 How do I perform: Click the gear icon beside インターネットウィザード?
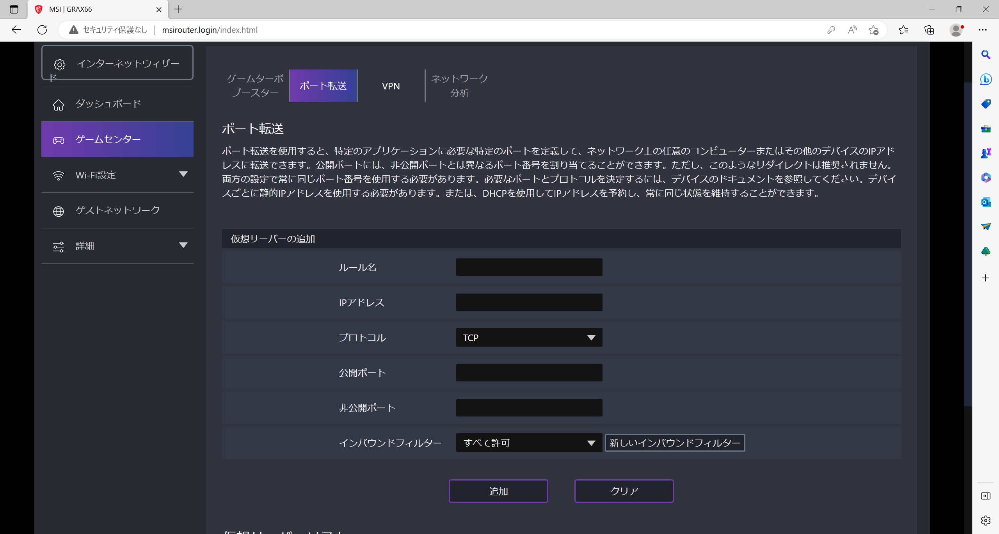59,64
